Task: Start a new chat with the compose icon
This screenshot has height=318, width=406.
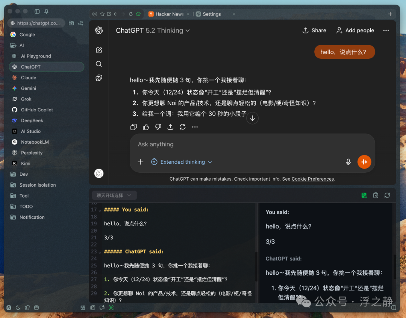Action: pyautogui.click(x=99, y=50)
